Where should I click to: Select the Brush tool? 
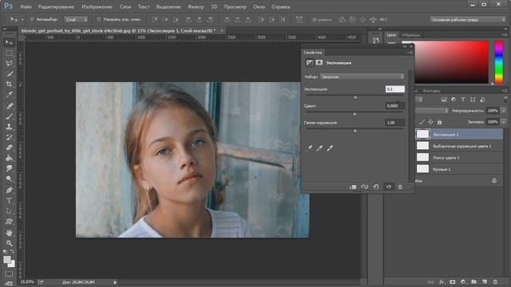point(9,116)
